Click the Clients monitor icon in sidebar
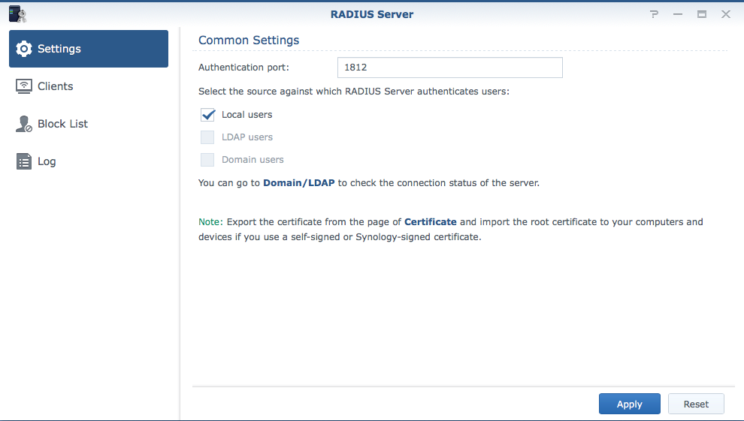 tap(24, 86)
